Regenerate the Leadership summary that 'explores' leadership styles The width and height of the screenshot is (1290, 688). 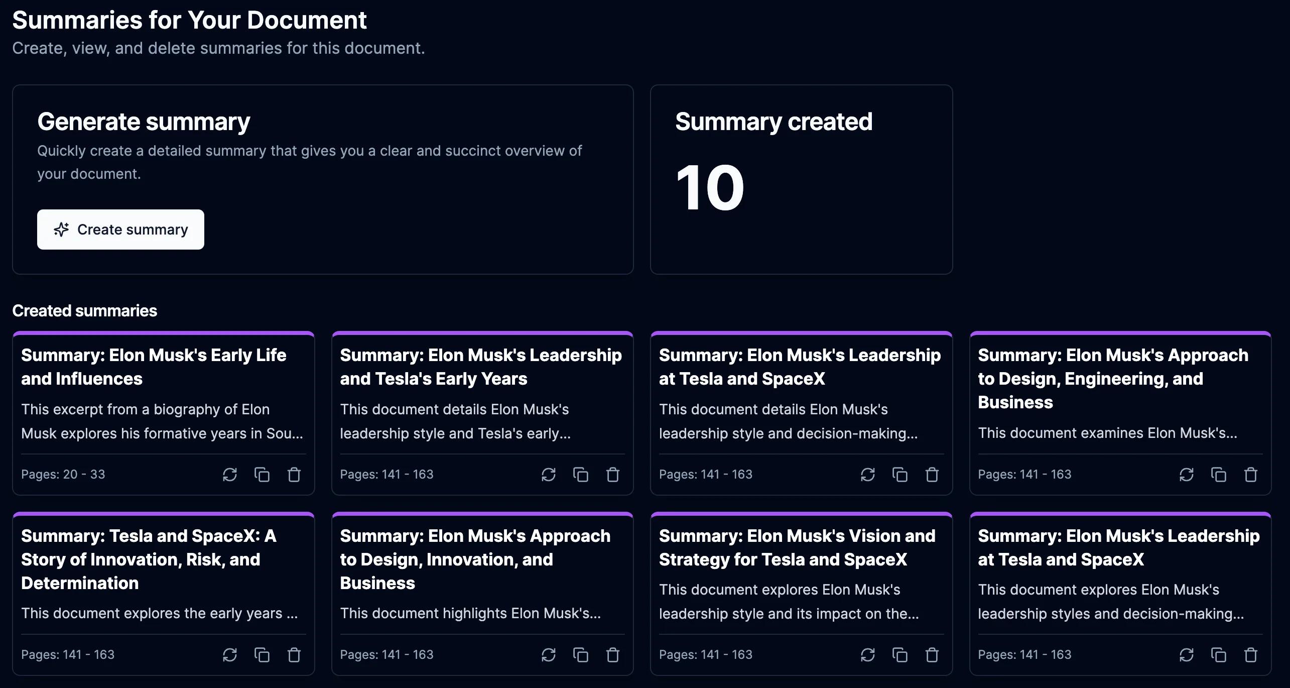(1187, 655)
